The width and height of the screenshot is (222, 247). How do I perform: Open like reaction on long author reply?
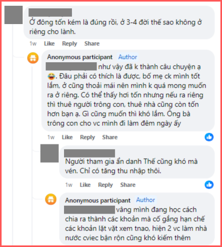209,137
